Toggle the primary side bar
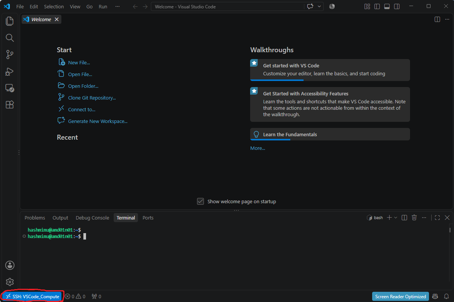 (x=377, y=6)
